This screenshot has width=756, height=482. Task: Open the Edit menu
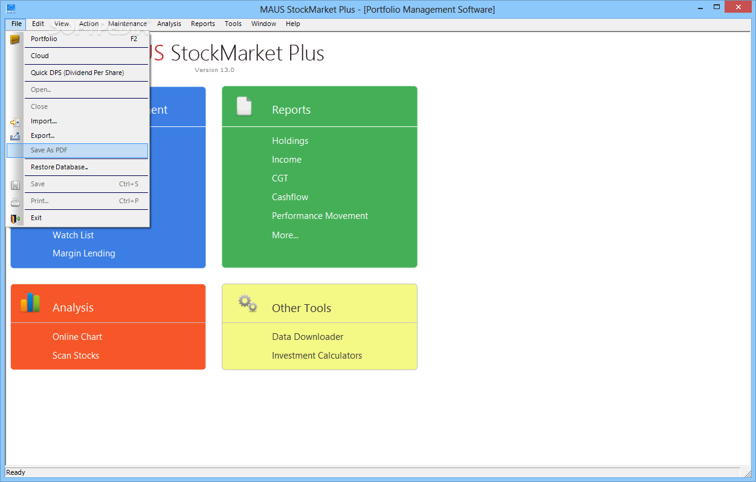click(x=38, y=24)
